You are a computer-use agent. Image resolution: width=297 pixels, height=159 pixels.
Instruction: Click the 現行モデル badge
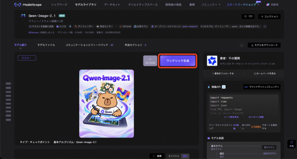click(x=269, y=147)
